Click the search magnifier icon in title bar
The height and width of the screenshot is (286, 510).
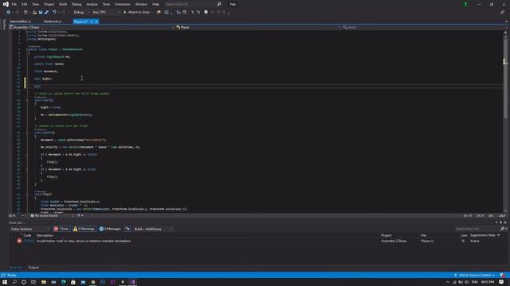click(219, 4)
